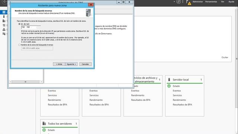Select the local server icon in sidebar

(4, 16)
